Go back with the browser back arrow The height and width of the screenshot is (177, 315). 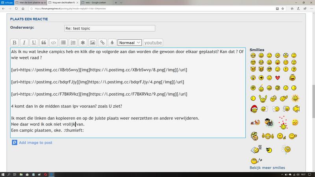(4, 9)
